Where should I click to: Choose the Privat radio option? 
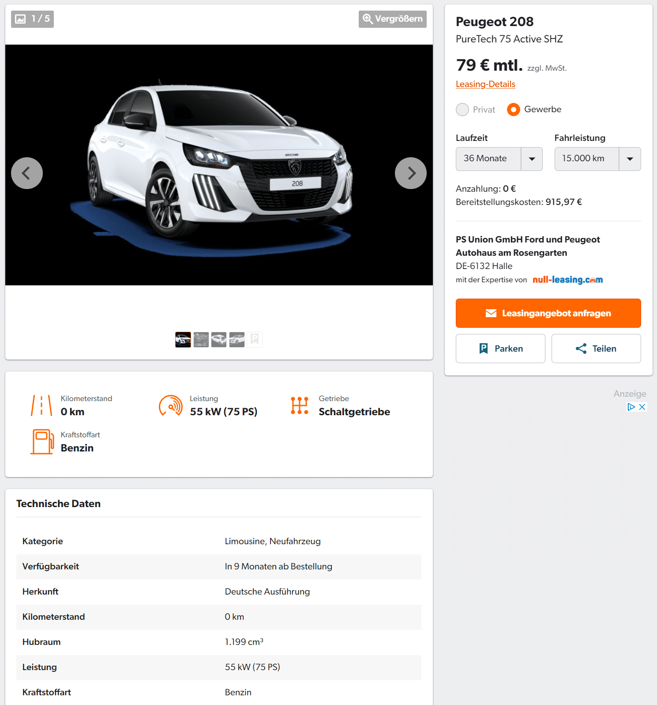click(x=462, y=110)
